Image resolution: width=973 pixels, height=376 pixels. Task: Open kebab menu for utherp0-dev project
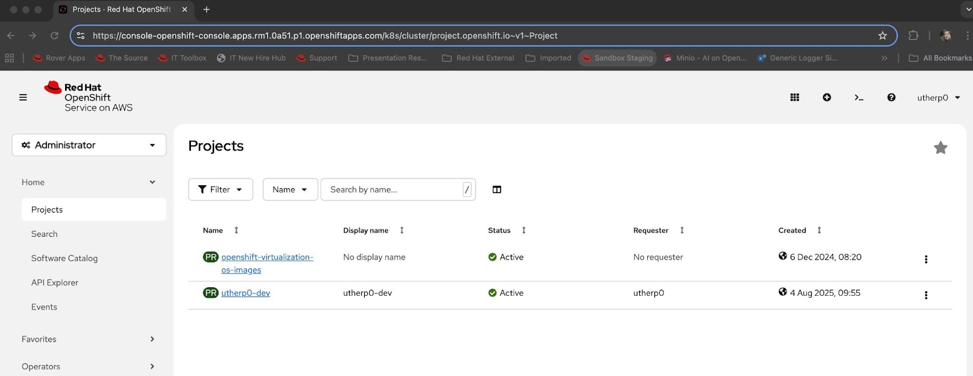pos(926,295)
